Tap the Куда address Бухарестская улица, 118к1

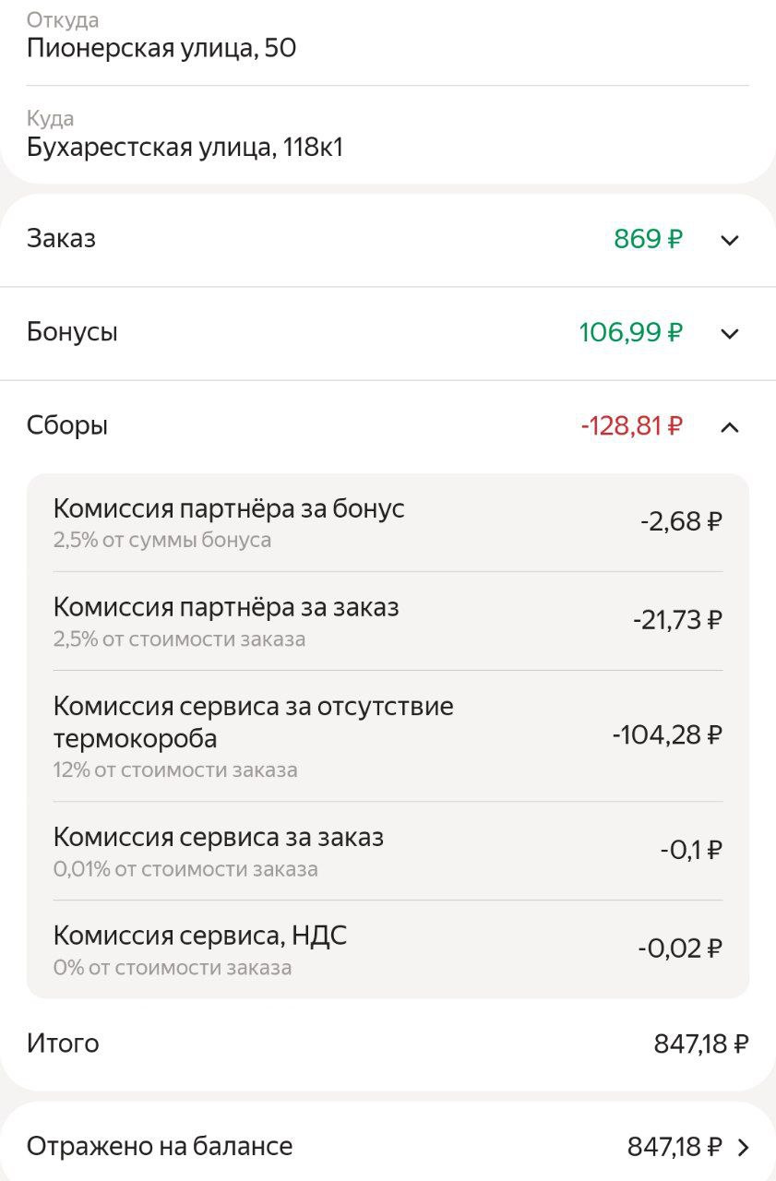[x=185, y=147]
